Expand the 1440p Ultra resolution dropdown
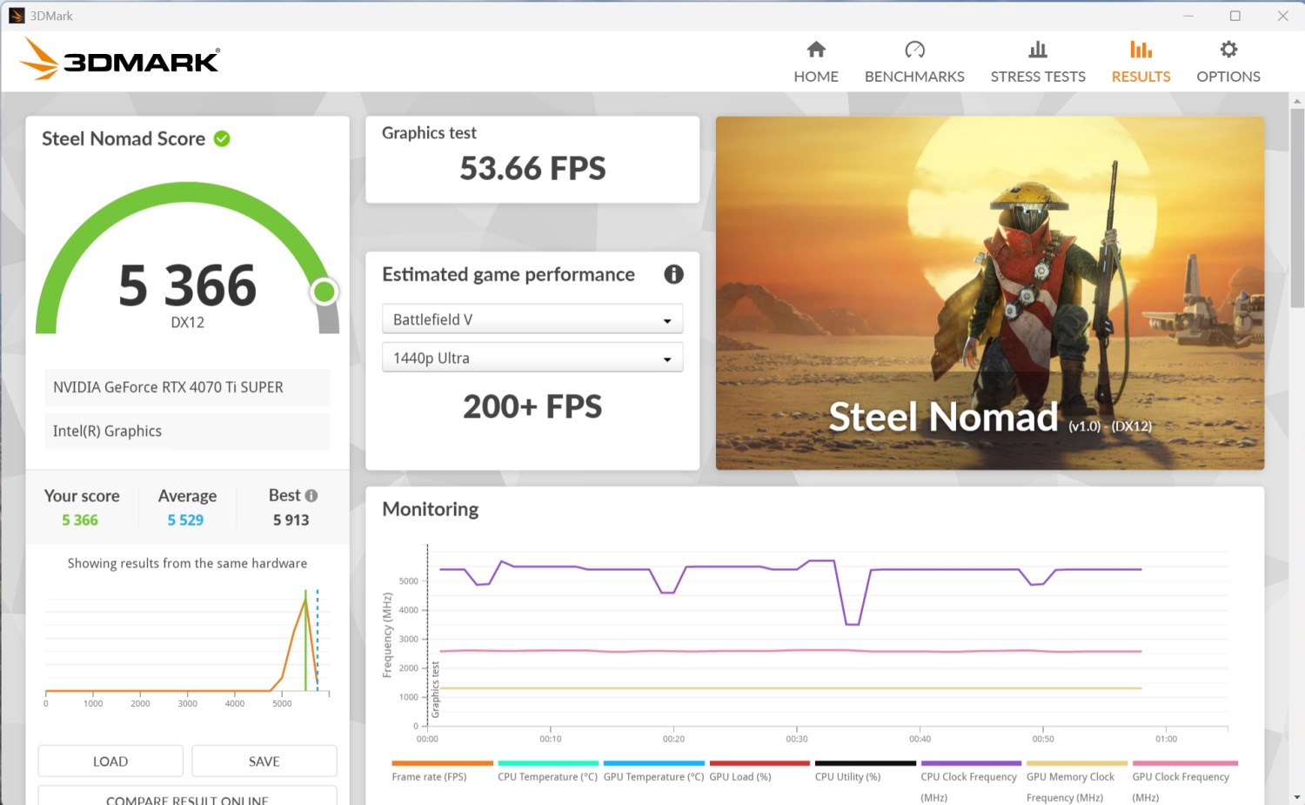1305x805 pixels. [x=532, y=358]
